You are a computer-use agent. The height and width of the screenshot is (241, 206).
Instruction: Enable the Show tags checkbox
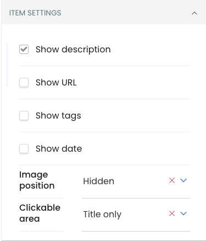tap(24, 115)
